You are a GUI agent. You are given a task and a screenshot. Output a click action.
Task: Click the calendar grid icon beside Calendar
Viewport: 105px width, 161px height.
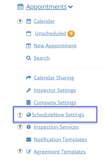[x=29, y=21]
